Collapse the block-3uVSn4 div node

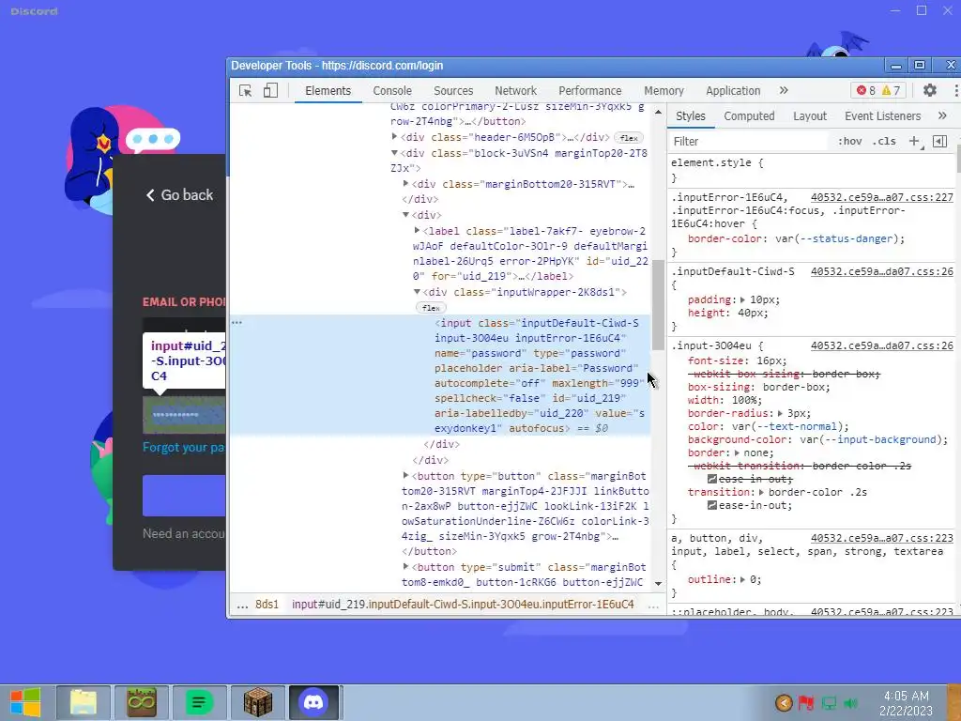click(395, 153)
